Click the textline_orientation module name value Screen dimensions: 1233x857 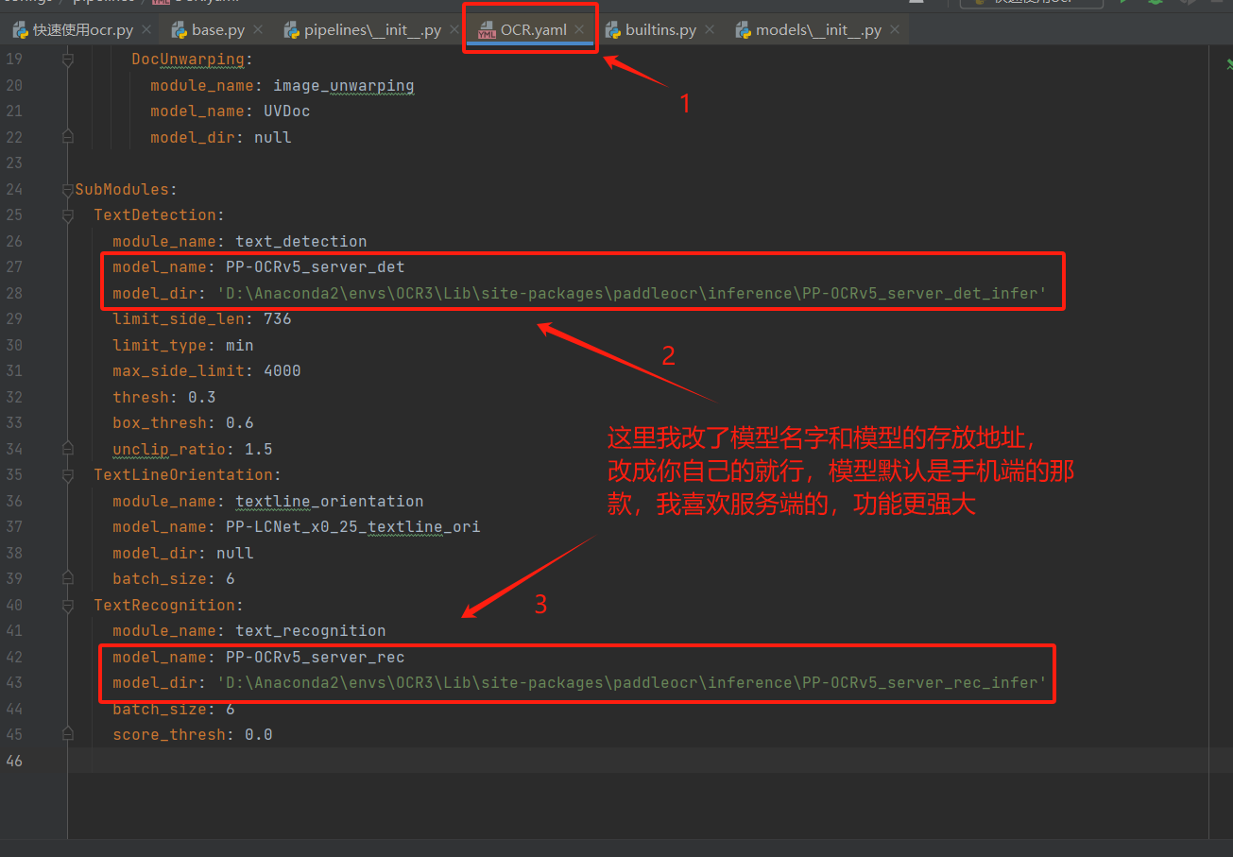330,501
